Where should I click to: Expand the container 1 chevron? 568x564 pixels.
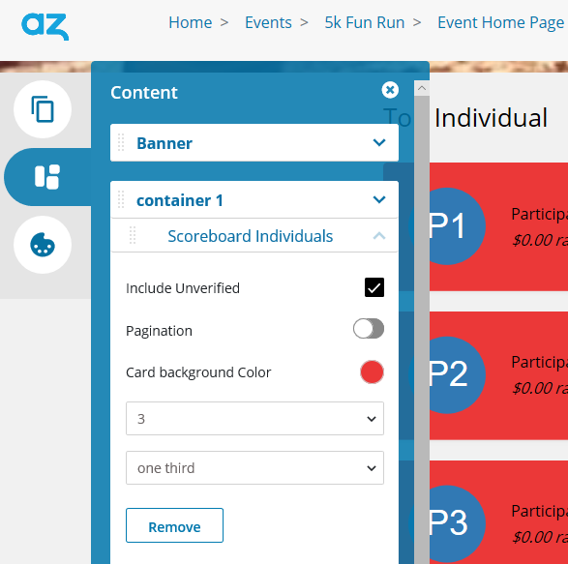click(379, 199)
